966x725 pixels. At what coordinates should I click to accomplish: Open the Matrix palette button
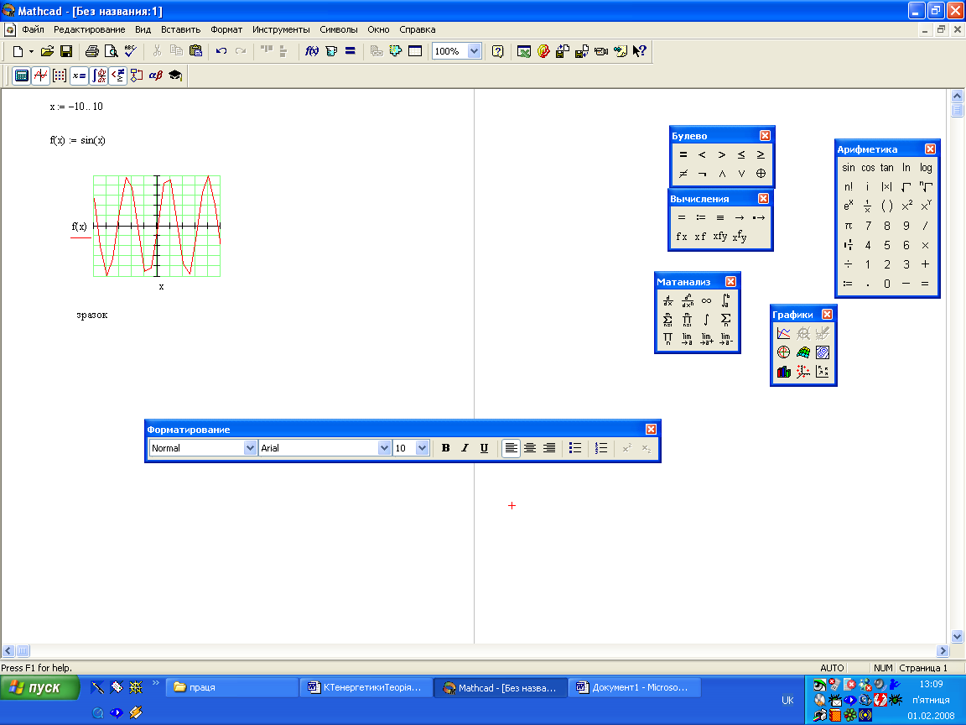pos(60,76)
